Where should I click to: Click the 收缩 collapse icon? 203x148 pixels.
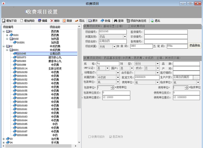pos(102,21)
